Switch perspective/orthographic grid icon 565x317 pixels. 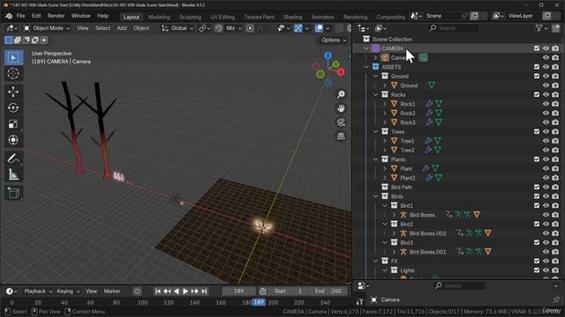341,136
